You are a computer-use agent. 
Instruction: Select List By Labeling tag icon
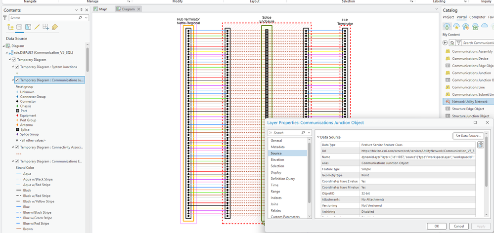(54, 27)
